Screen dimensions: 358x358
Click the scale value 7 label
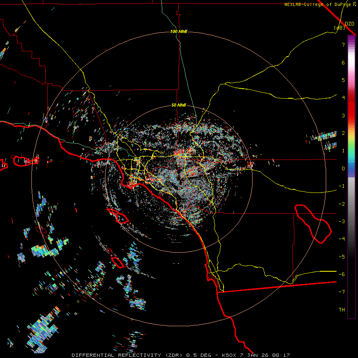(343, 45)
